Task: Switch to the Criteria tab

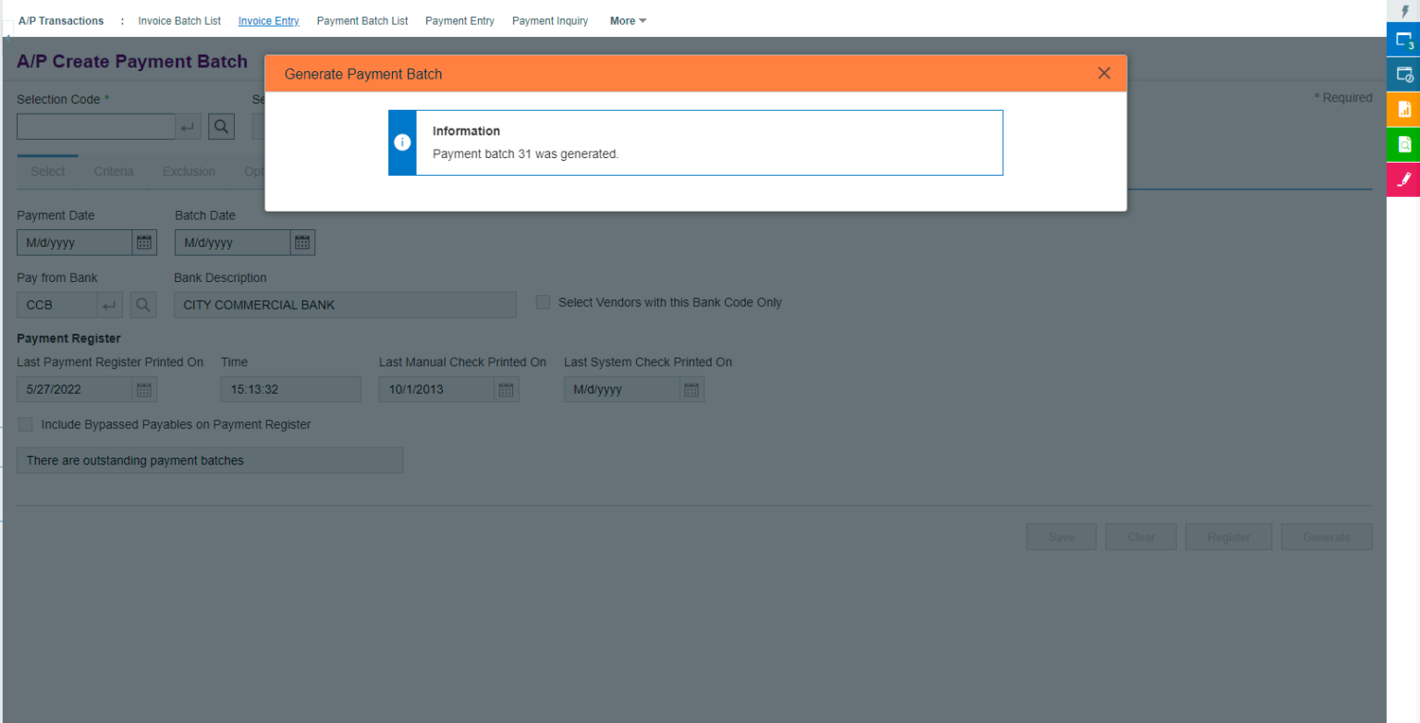Action: 114,171
